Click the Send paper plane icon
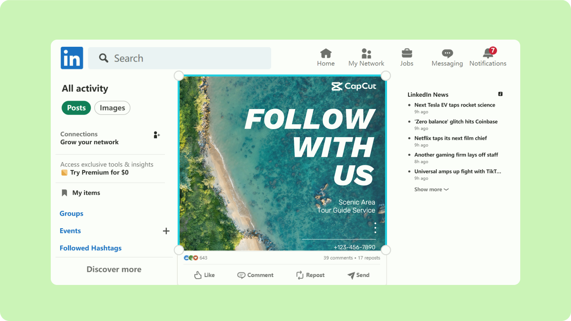The width and height of the screenshot is (571, 321). 351,275
